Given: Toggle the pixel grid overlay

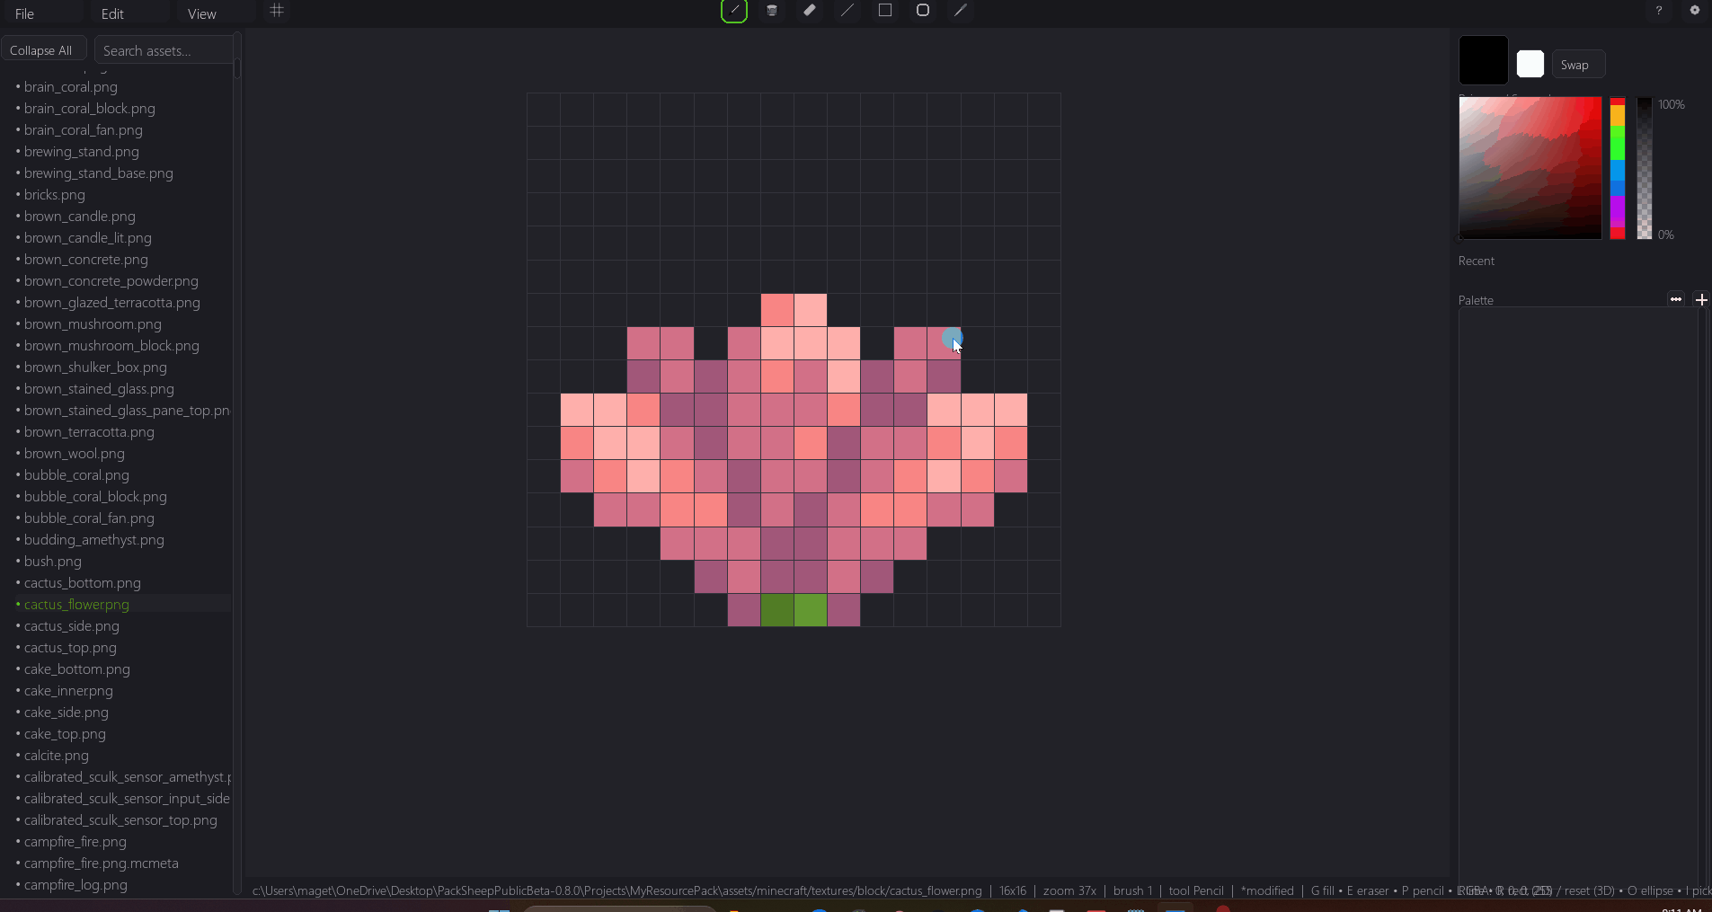Looking at the screenshot, I should point(277,11).
